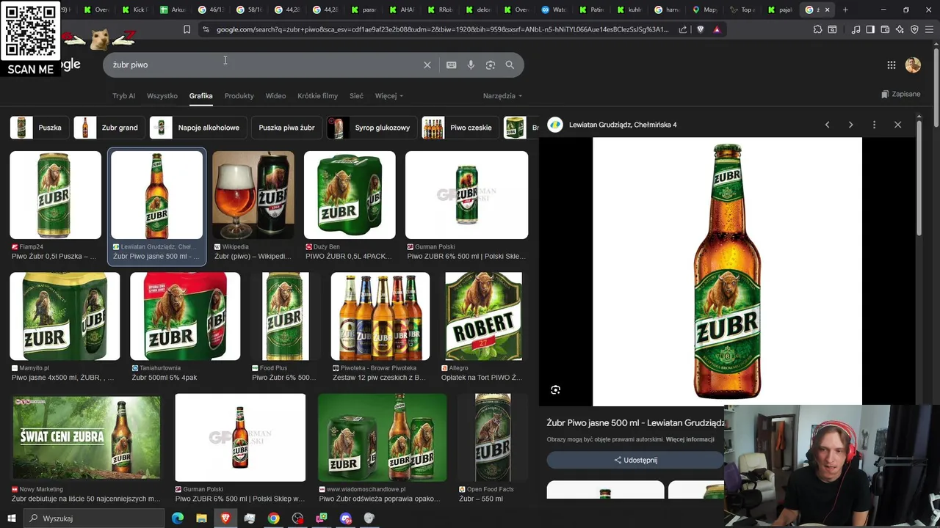Image resolution: width=940 pixels, height=528 pixels.
Task: Focus the Google search box
Action: point(264,65)
